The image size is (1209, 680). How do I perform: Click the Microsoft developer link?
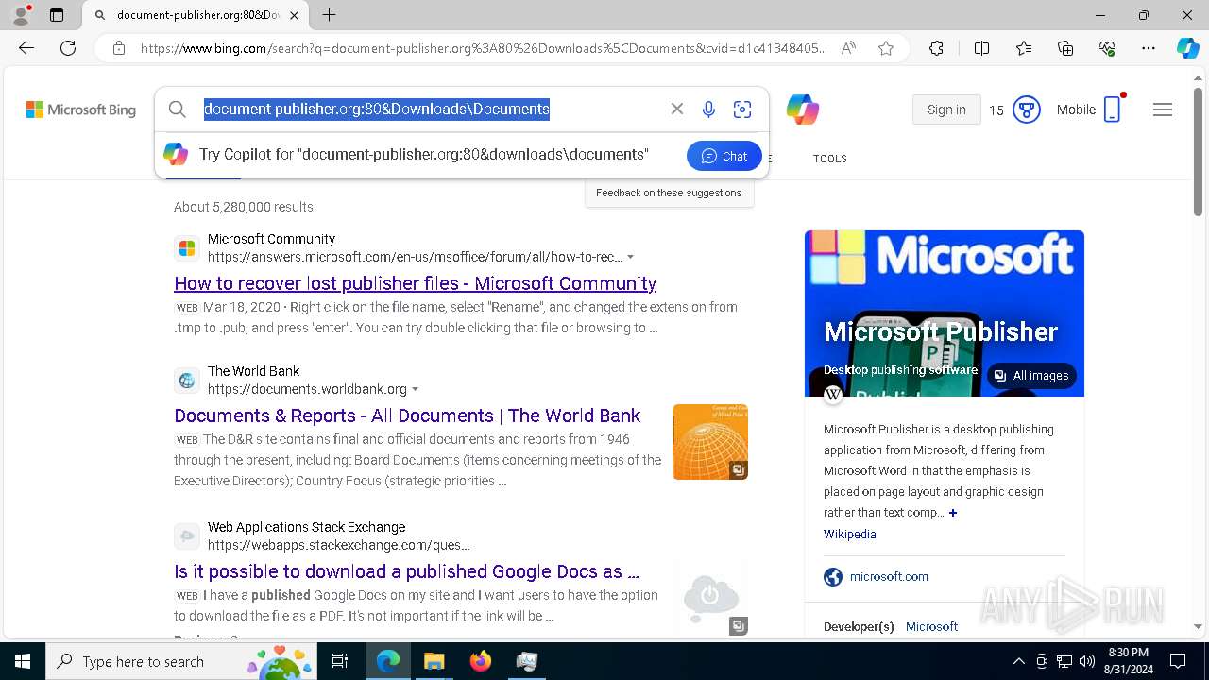pyautogui.click(x=931, y=627)
